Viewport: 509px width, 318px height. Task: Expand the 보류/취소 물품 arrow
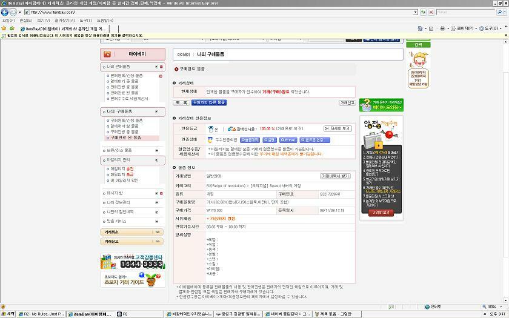(157, 151)
